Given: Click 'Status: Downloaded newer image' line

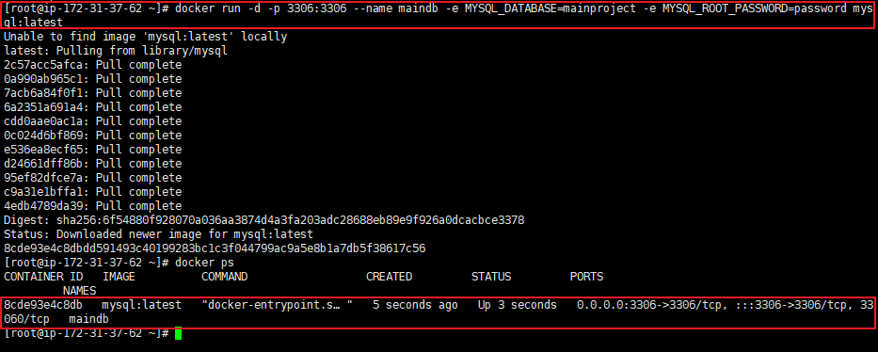Looking at the screenshot, I should click(x=158, y=234).
